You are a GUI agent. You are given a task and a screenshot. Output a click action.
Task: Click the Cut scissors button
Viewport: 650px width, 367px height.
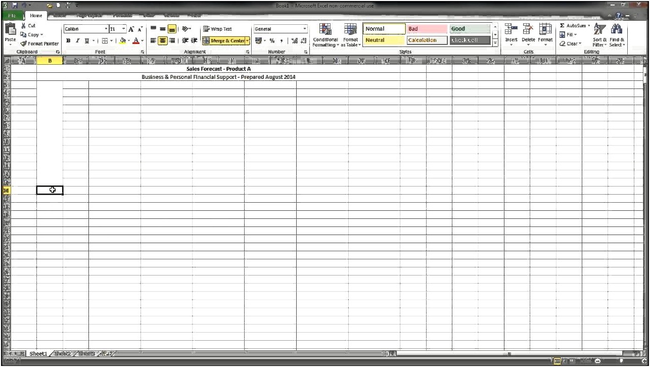tap(28, 25)
